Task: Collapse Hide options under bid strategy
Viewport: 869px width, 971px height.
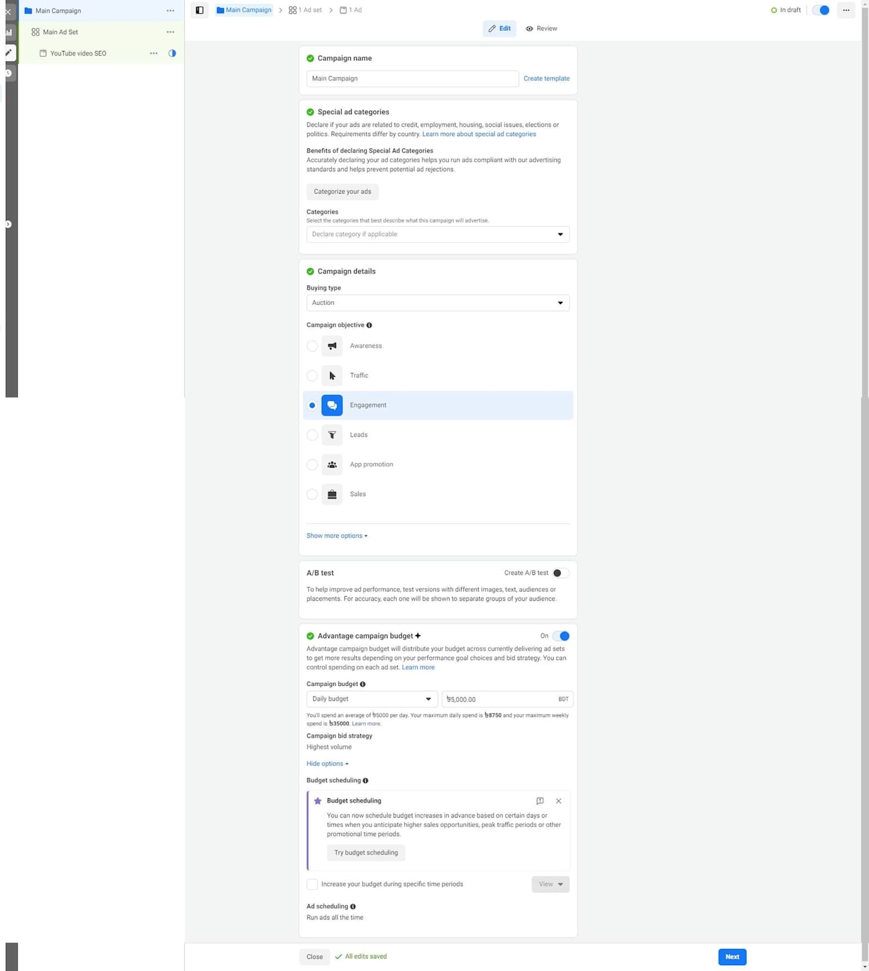Action: point(327,764)
